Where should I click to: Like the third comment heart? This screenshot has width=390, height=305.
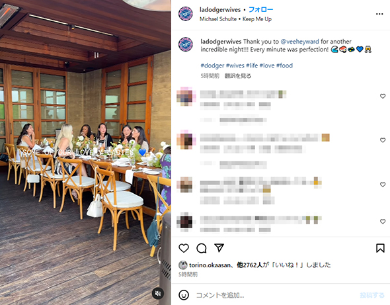[383, 185]
